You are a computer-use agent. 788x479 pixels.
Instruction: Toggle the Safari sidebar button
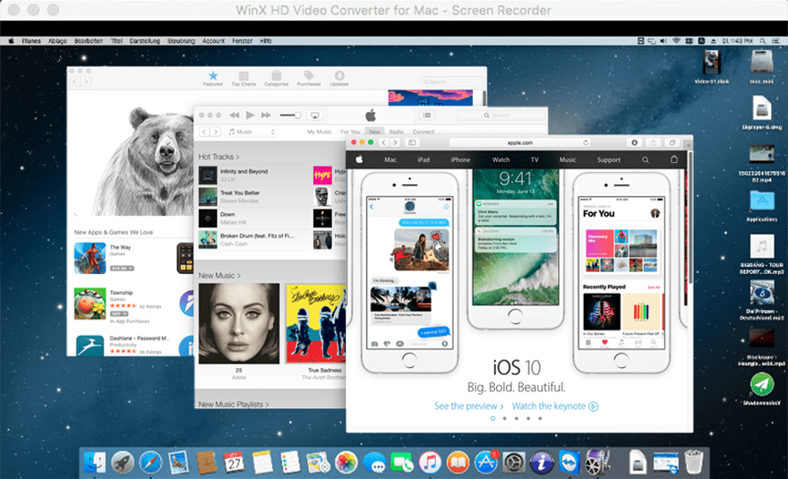(412, 142)
